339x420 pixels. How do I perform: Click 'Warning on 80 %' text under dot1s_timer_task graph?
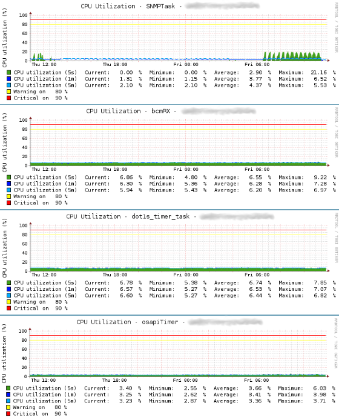[41, 302]
